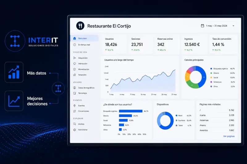Select the Ingresos 12.540 € card

point(194,44)
